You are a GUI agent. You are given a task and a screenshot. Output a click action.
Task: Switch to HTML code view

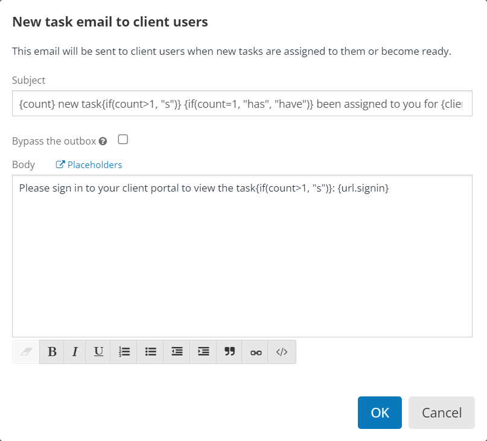tap(282, 352)
